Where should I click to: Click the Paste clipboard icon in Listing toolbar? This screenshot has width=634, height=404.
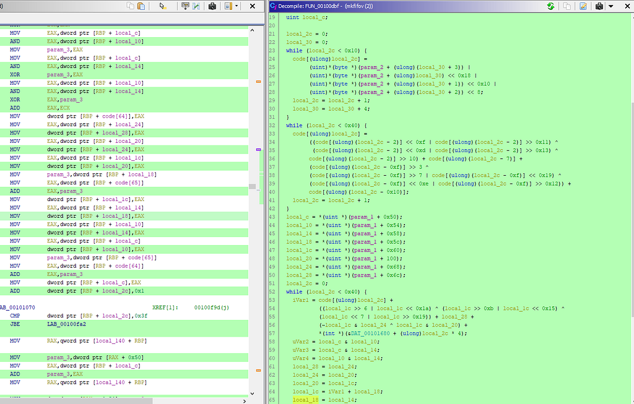click(x=141, y=6)
